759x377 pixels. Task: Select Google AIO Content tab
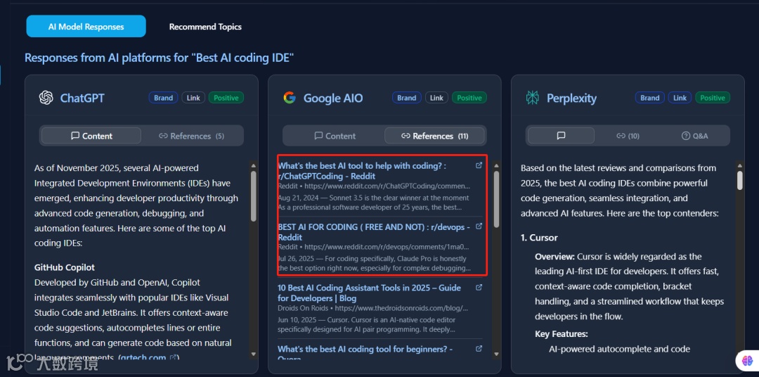point(335,136)
